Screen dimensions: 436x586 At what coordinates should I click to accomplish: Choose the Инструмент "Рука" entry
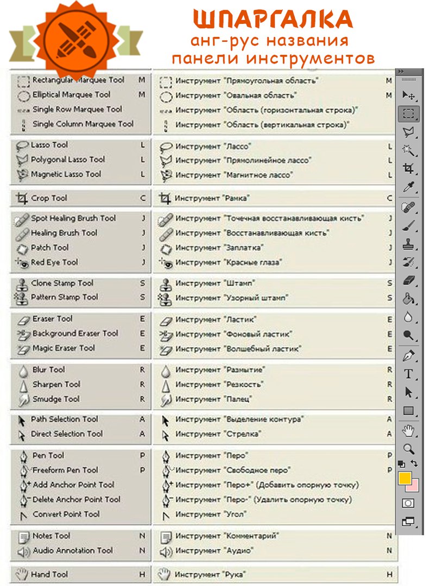click(274, 575)
